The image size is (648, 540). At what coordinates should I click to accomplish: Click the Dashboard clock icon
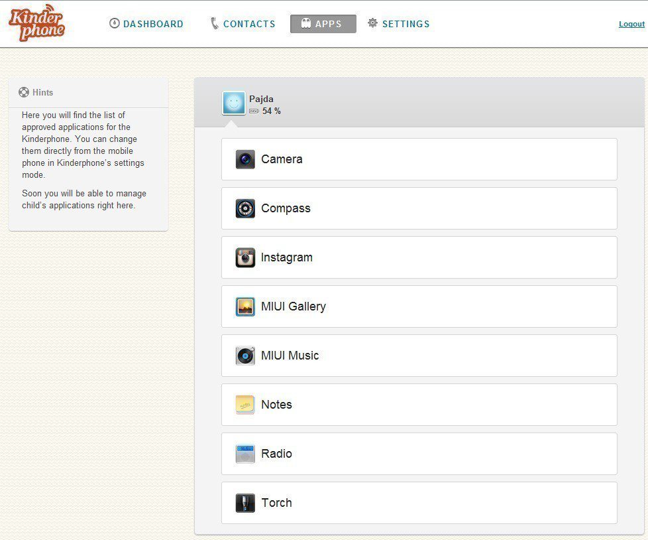115,23
